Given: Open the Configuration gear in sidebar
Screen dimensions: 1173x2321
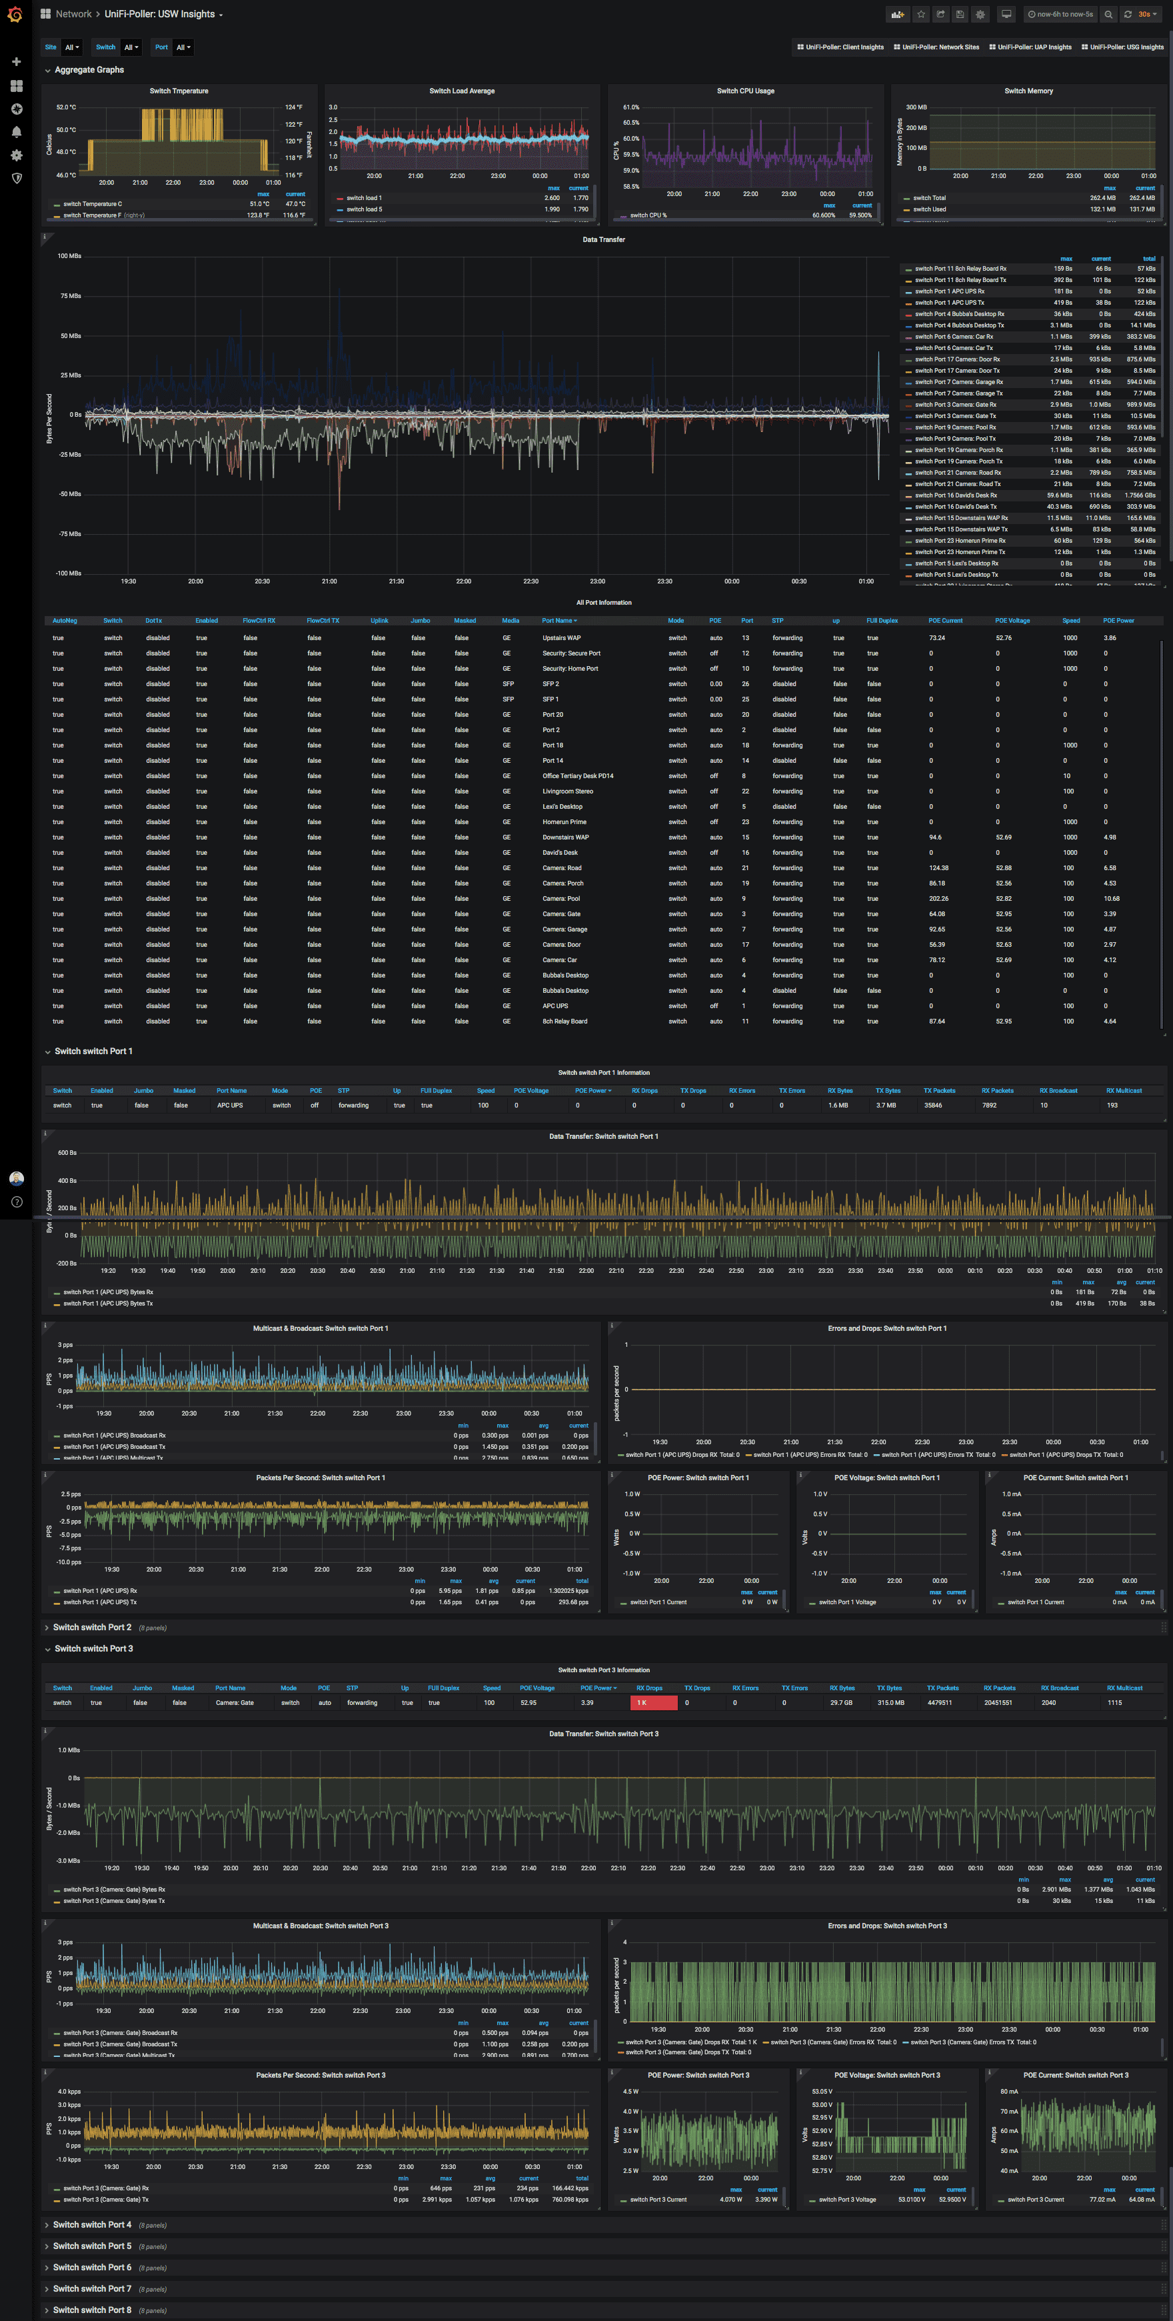Looking at the screenshot, I should 16,155.
